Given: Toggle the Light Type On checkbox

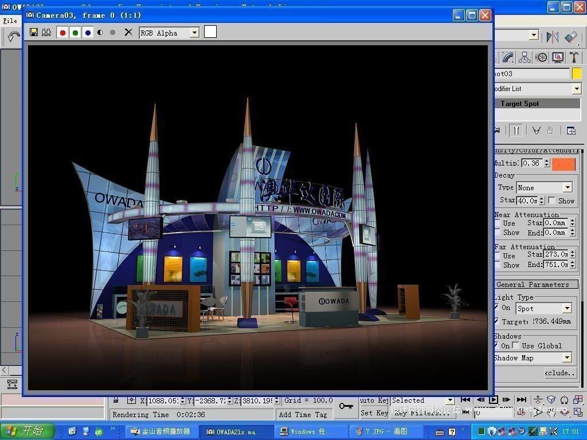Looking at the screenshot, I should coord(496,308).
